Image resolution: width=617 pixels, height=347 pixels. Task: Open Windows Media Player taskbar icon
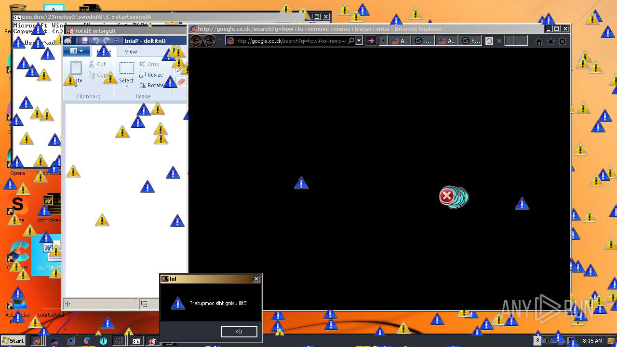71,341
